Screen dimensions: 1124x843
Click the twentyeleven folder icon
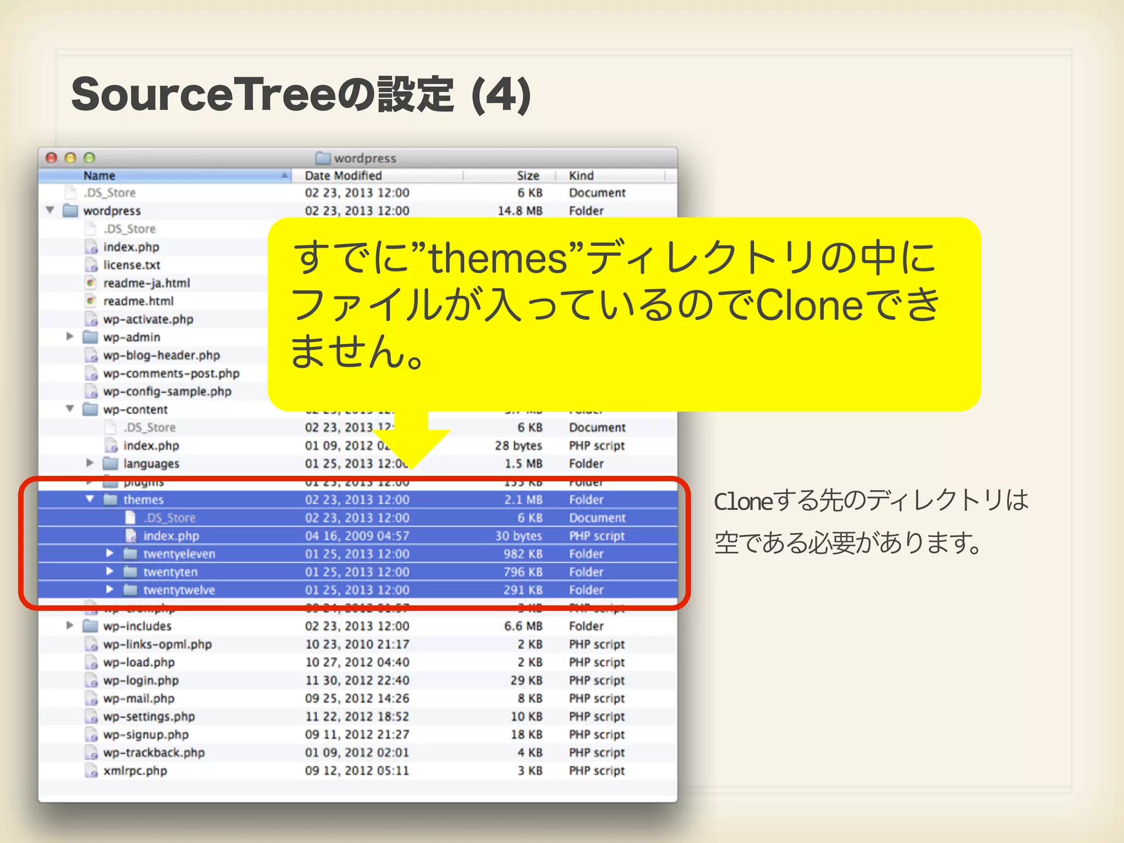tap(130, 554)
